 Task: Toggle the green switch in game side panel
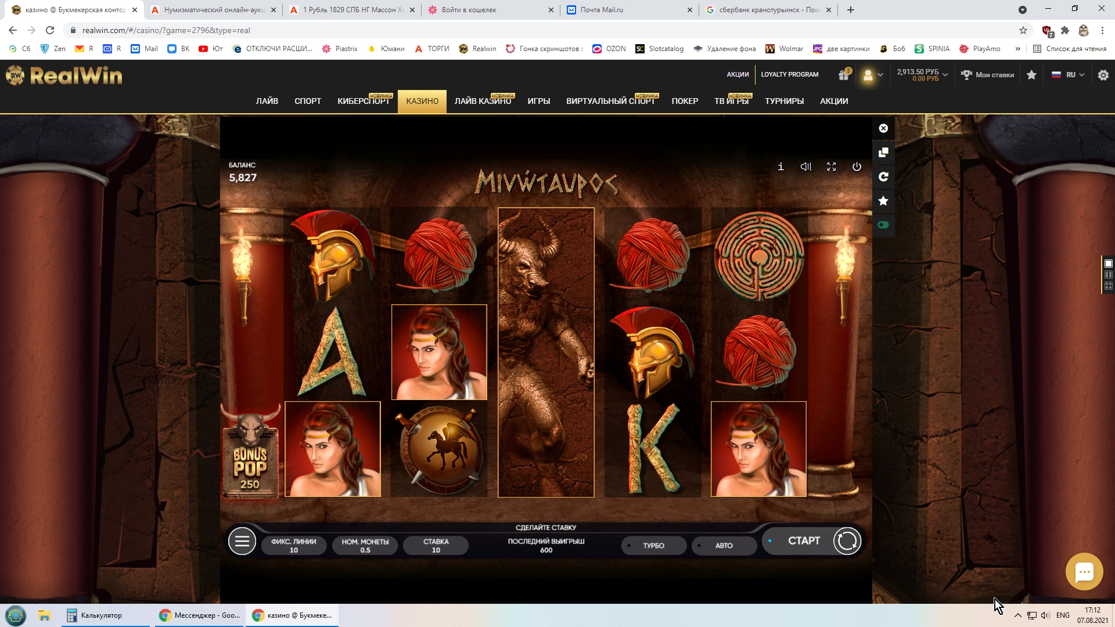[883, 225]
